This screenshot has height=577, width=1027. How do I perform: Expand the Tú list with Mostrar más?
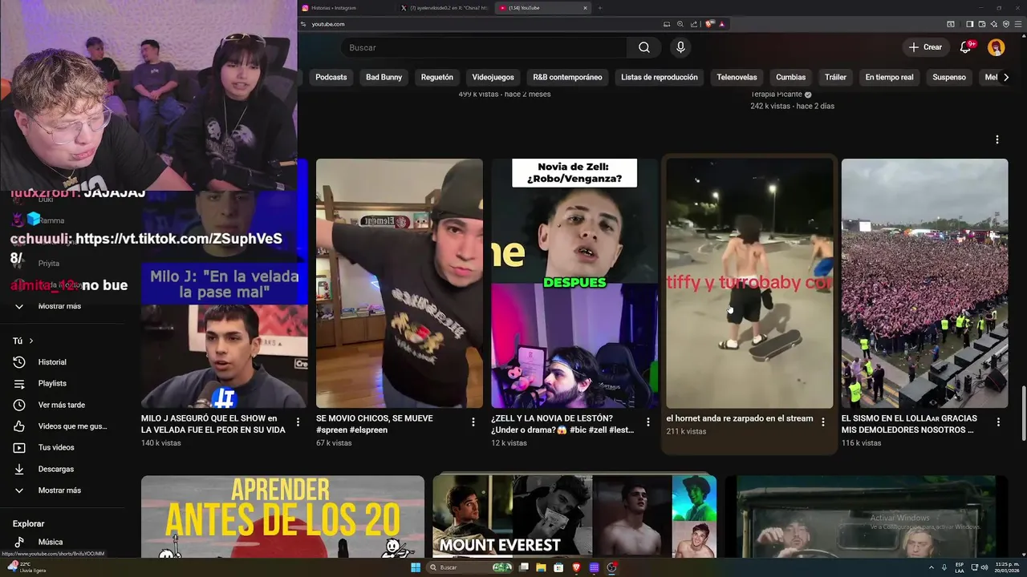point(59,490)
